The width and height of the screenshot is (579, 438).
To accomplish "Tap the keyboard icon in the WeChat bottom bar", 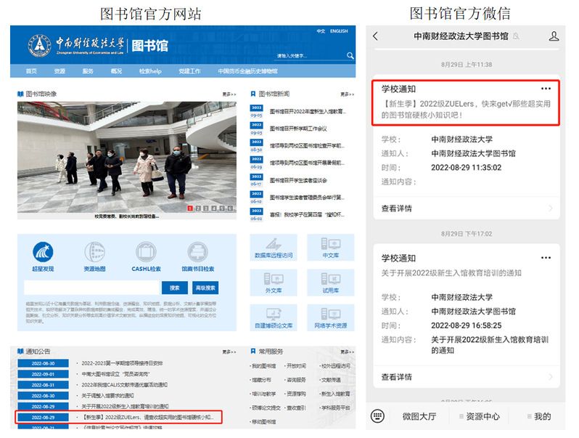I will click(377, 416).
